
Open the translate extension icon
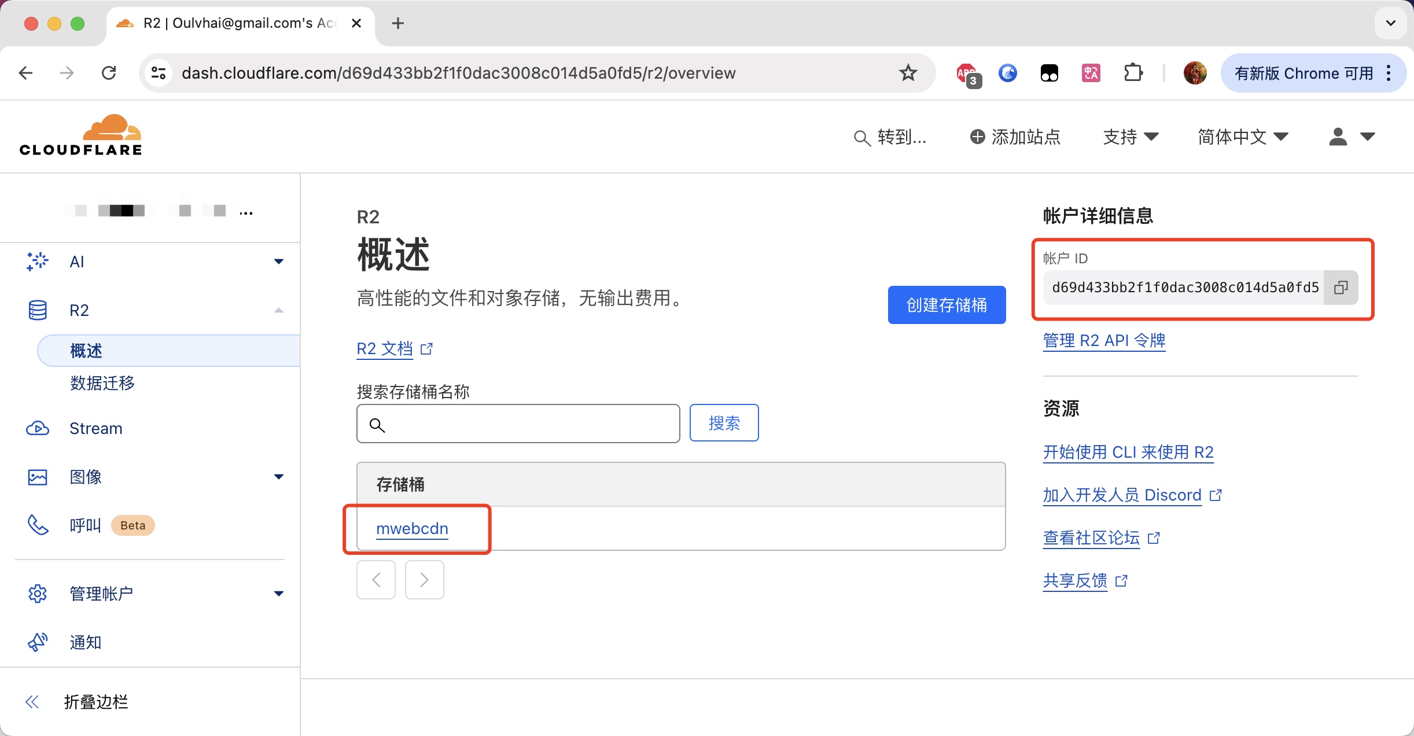click(x=1091, y=73)
